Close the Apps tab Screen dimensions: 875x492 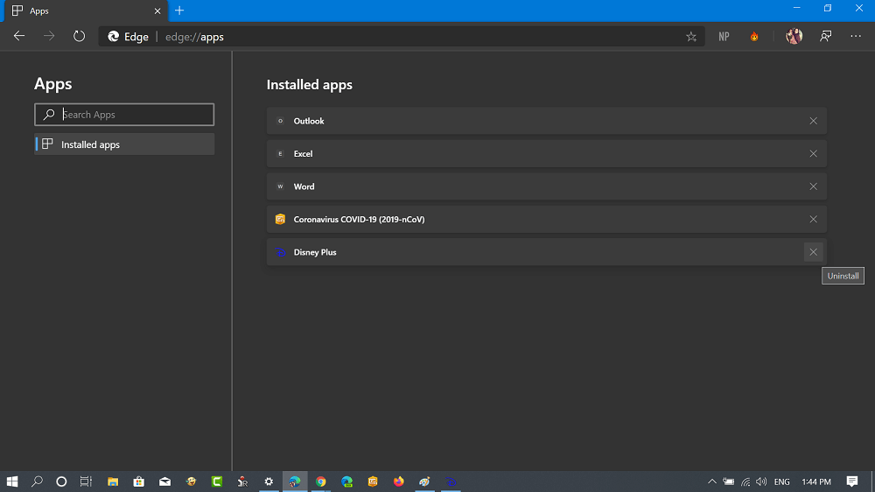coord(157,11)
